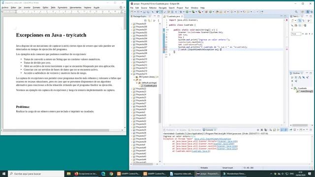Open the Eclipse Refactor menu
Image resolution: width=315 pixels, height=177 pixels.
point(153,8)
